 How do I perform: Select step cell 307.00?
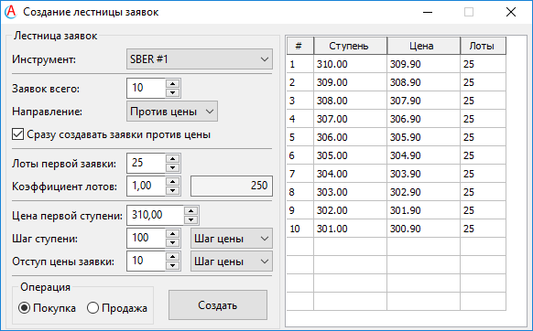(x=350, y=119)
